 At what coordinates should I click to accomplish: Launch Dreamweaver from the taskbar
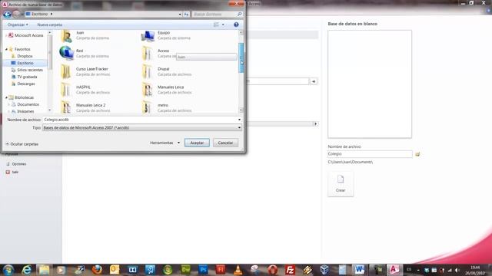click(186, 269)
